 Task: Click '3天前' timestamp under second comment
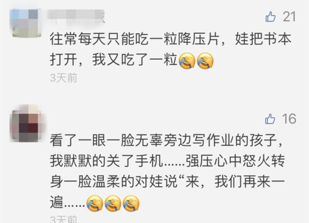[63, 220]
